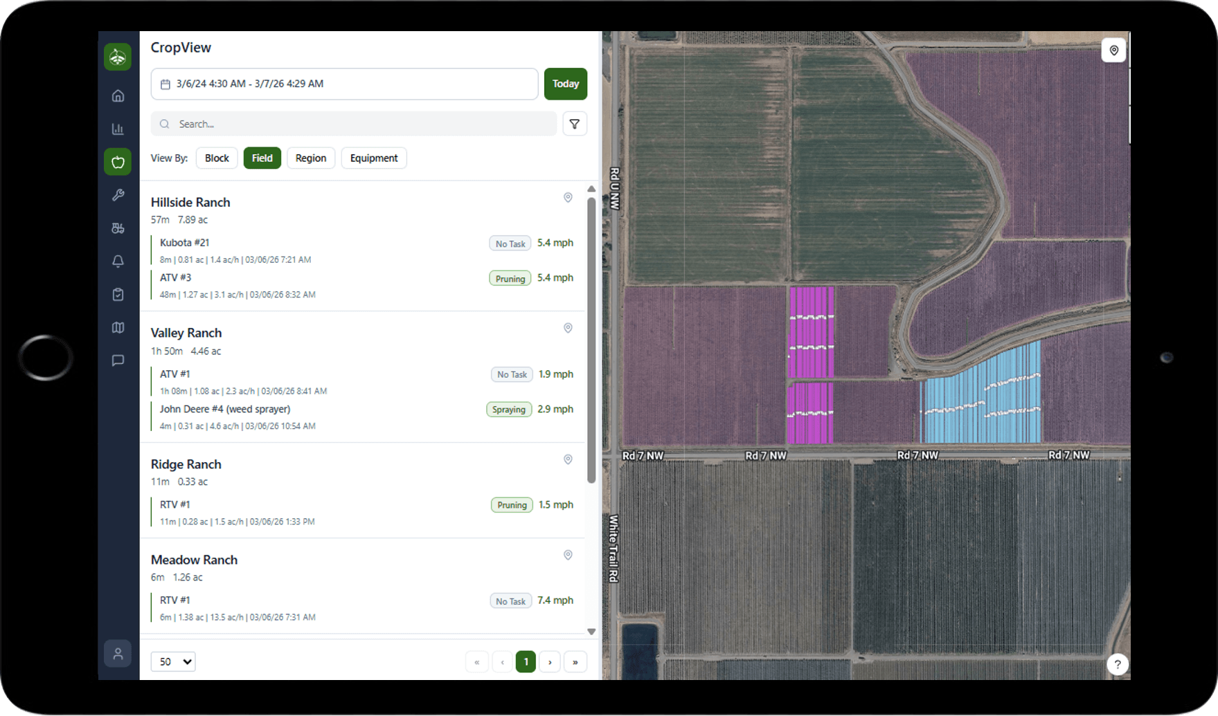1218x716 pixels.
Task: Open the bell notifications icon
Action: pyautogui.click(x=118, y=261)
